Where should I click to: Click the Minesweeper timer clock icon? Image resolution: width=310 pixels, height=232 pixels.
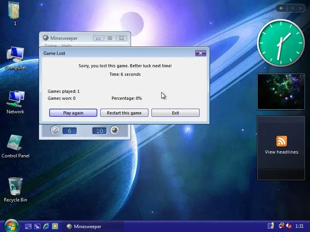(x=55, y=130)
